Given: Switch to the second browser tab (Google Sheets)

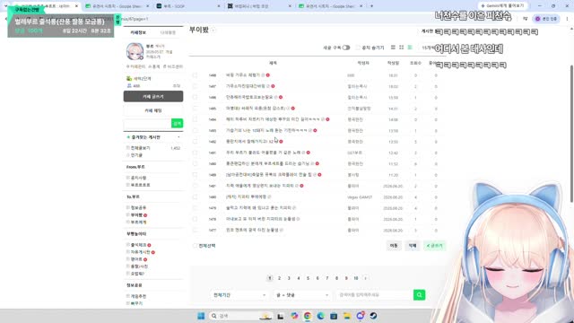Looking at the screenshot, I should pyautogui.click(x=117, y=6).
